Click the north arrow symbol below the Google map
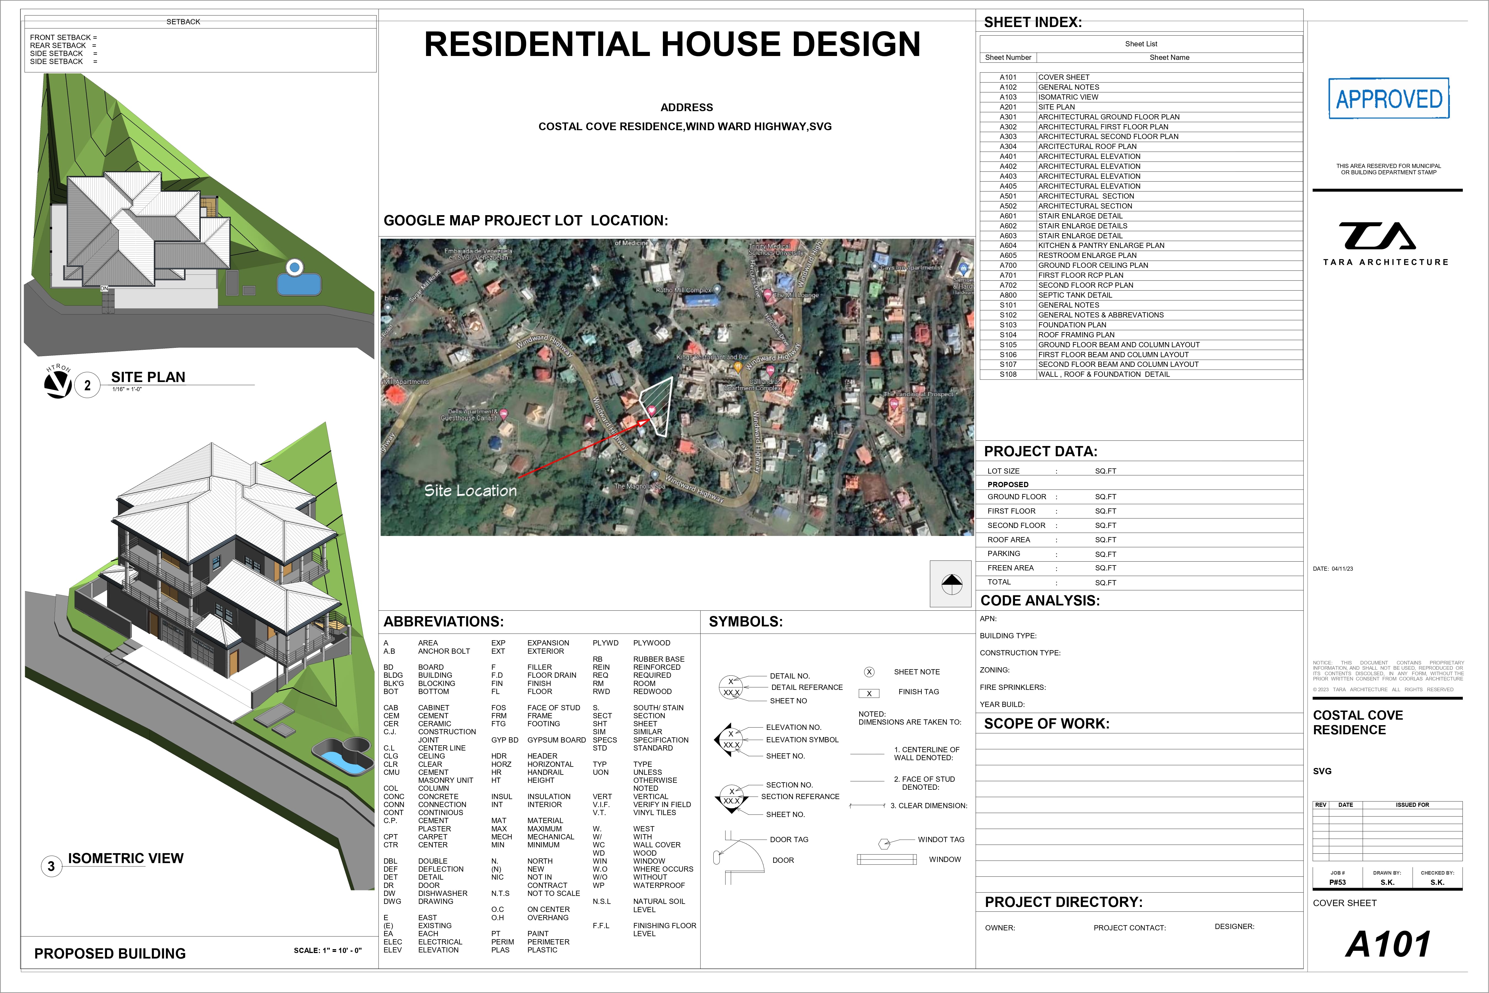The image size is (1489, 993). pos(952,584)
